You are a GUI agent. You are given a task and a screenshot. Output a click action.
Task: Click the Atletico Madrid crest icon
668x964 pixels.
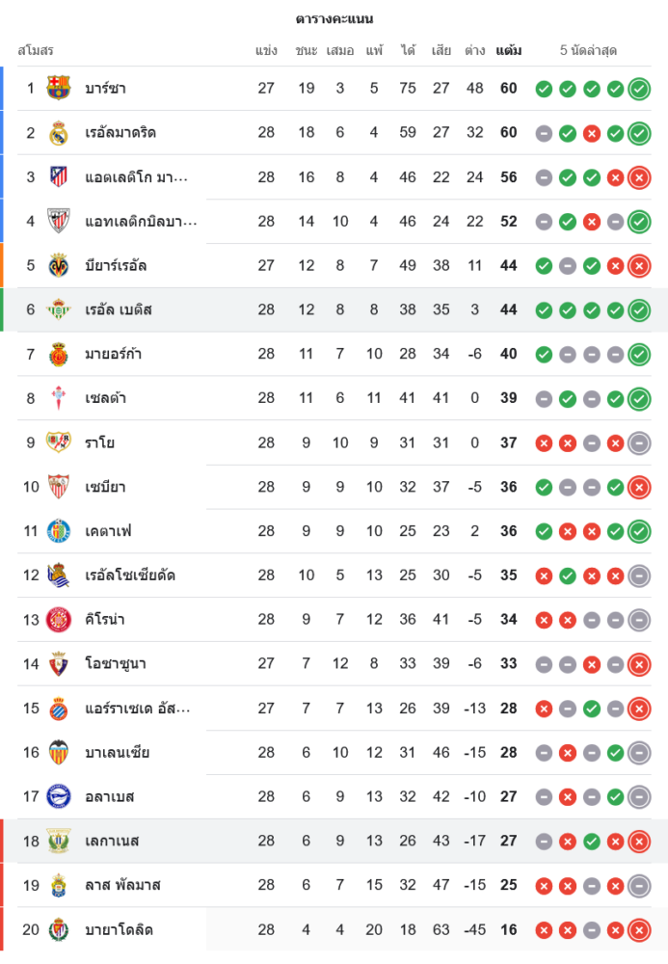(59, 177)
